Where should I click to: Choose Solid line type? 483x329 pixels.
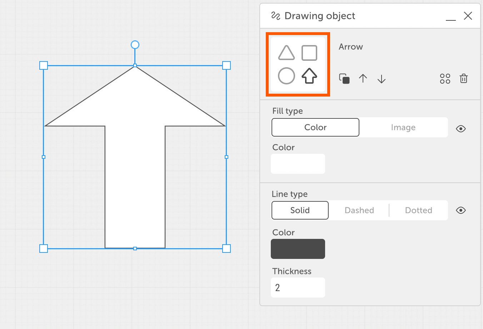pos(300,210)
